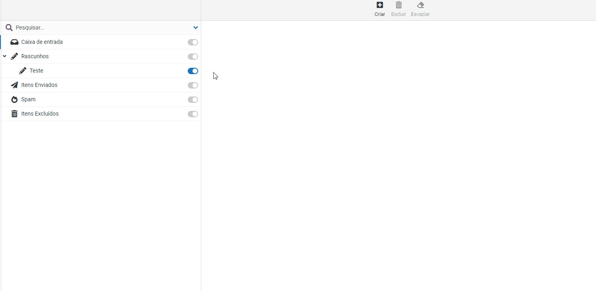Toggle subscription for Itens Excluídos
The height and width of the screenshot is (291, 596).
click(193, 114)
